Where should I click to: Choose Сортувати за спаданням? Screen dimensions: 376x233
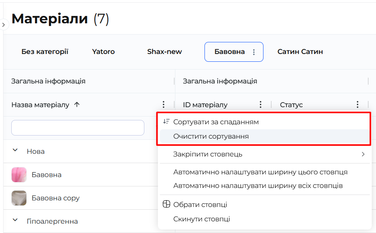pyautogui.click(x=216, y=122)
